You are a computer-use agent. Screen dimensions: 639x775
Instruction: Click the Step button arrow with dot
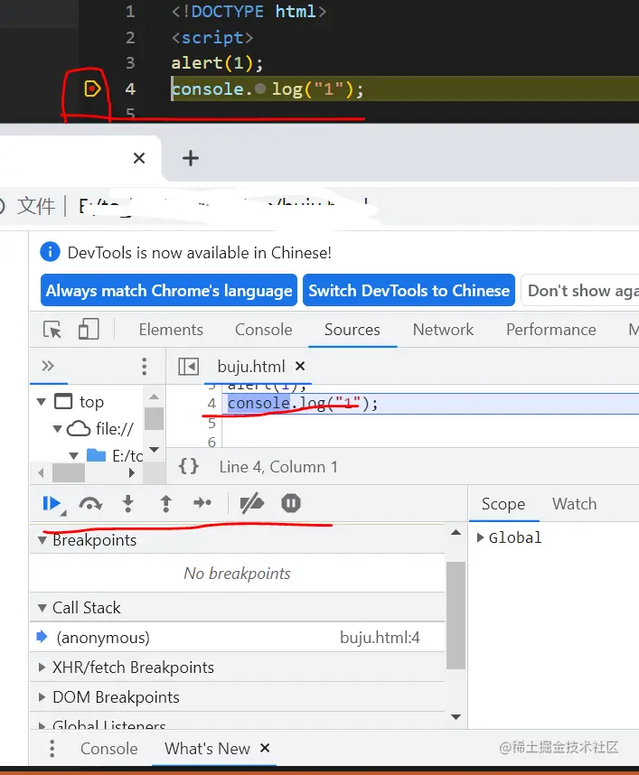pos(202,503)
